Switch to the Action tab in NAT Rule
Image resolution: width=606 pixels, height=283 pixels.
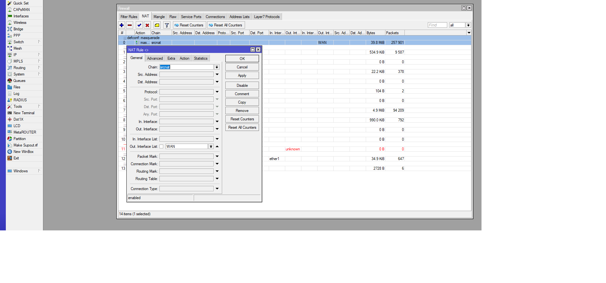click(184, 58)
